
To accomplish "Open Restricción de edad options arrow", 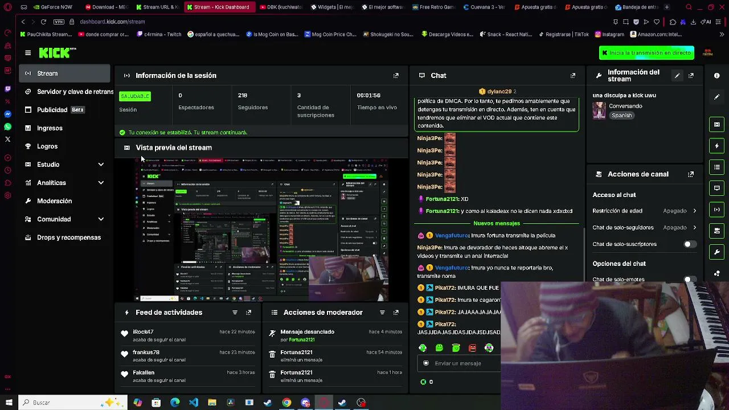I will [694, 211].
